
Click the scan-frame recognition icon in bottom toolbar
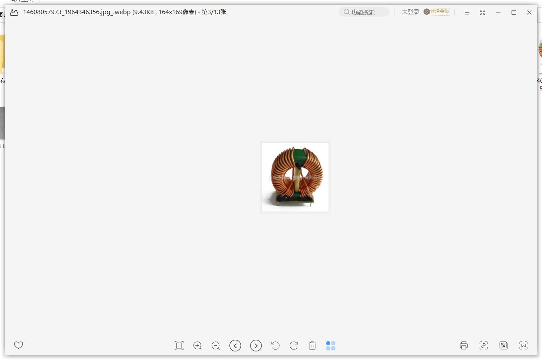pos(483,345)
